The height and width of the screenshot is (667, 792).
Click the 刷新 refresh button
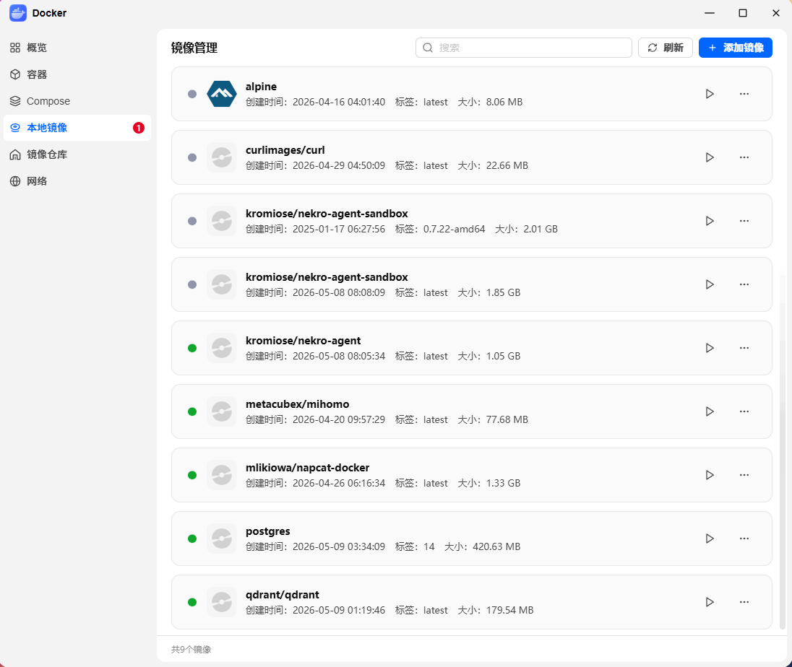pyautogui.click(x=666, y=48)
